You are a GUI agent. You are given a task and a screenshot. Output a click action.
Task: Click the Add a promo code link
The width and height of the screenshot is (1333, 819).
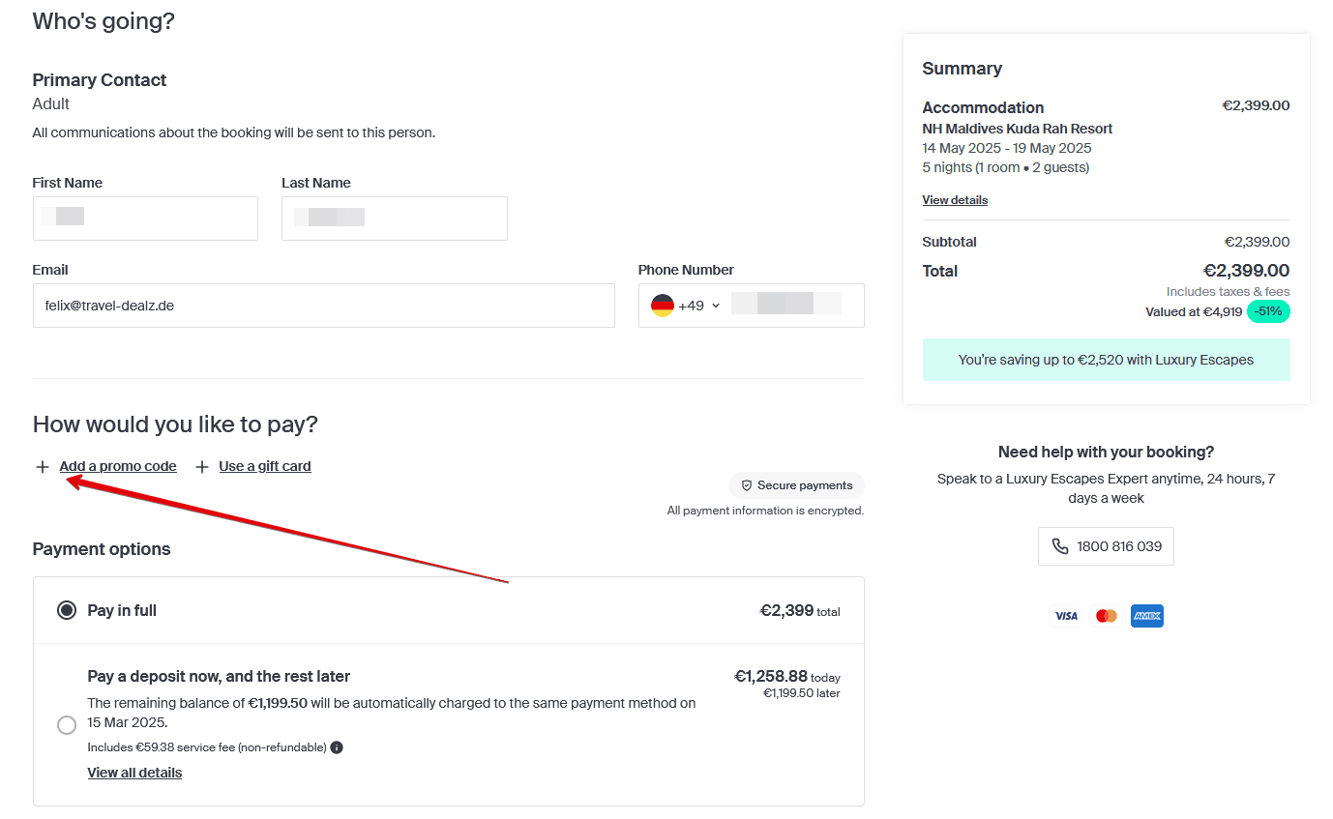tap(118, 466)
